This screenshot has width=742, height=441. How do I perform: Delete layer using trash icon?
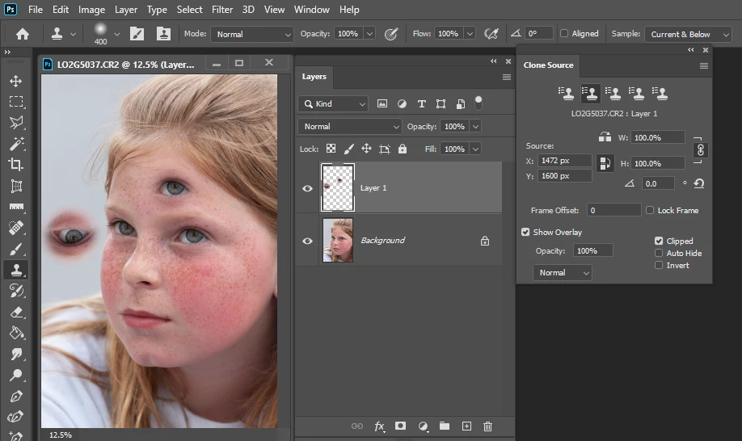(x=487, y=426)
